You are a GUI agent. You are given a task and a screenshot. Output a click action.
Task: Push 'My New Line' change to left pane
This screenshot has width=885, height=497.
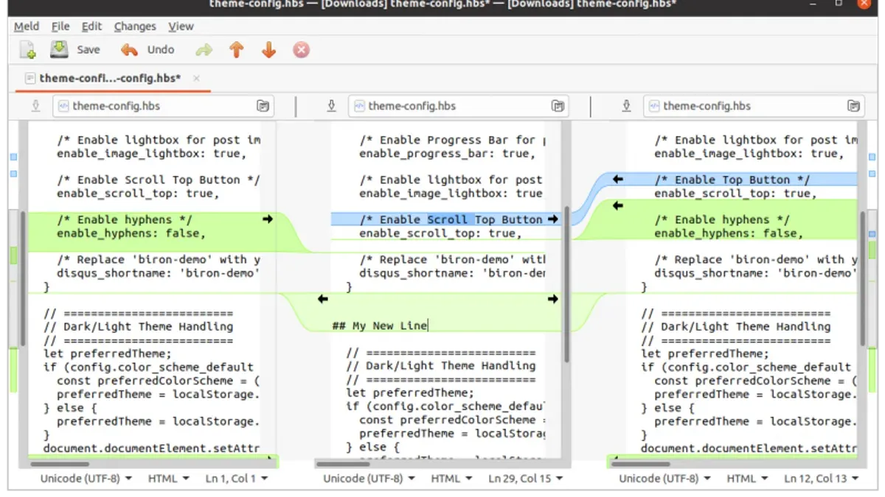point(323,299)
